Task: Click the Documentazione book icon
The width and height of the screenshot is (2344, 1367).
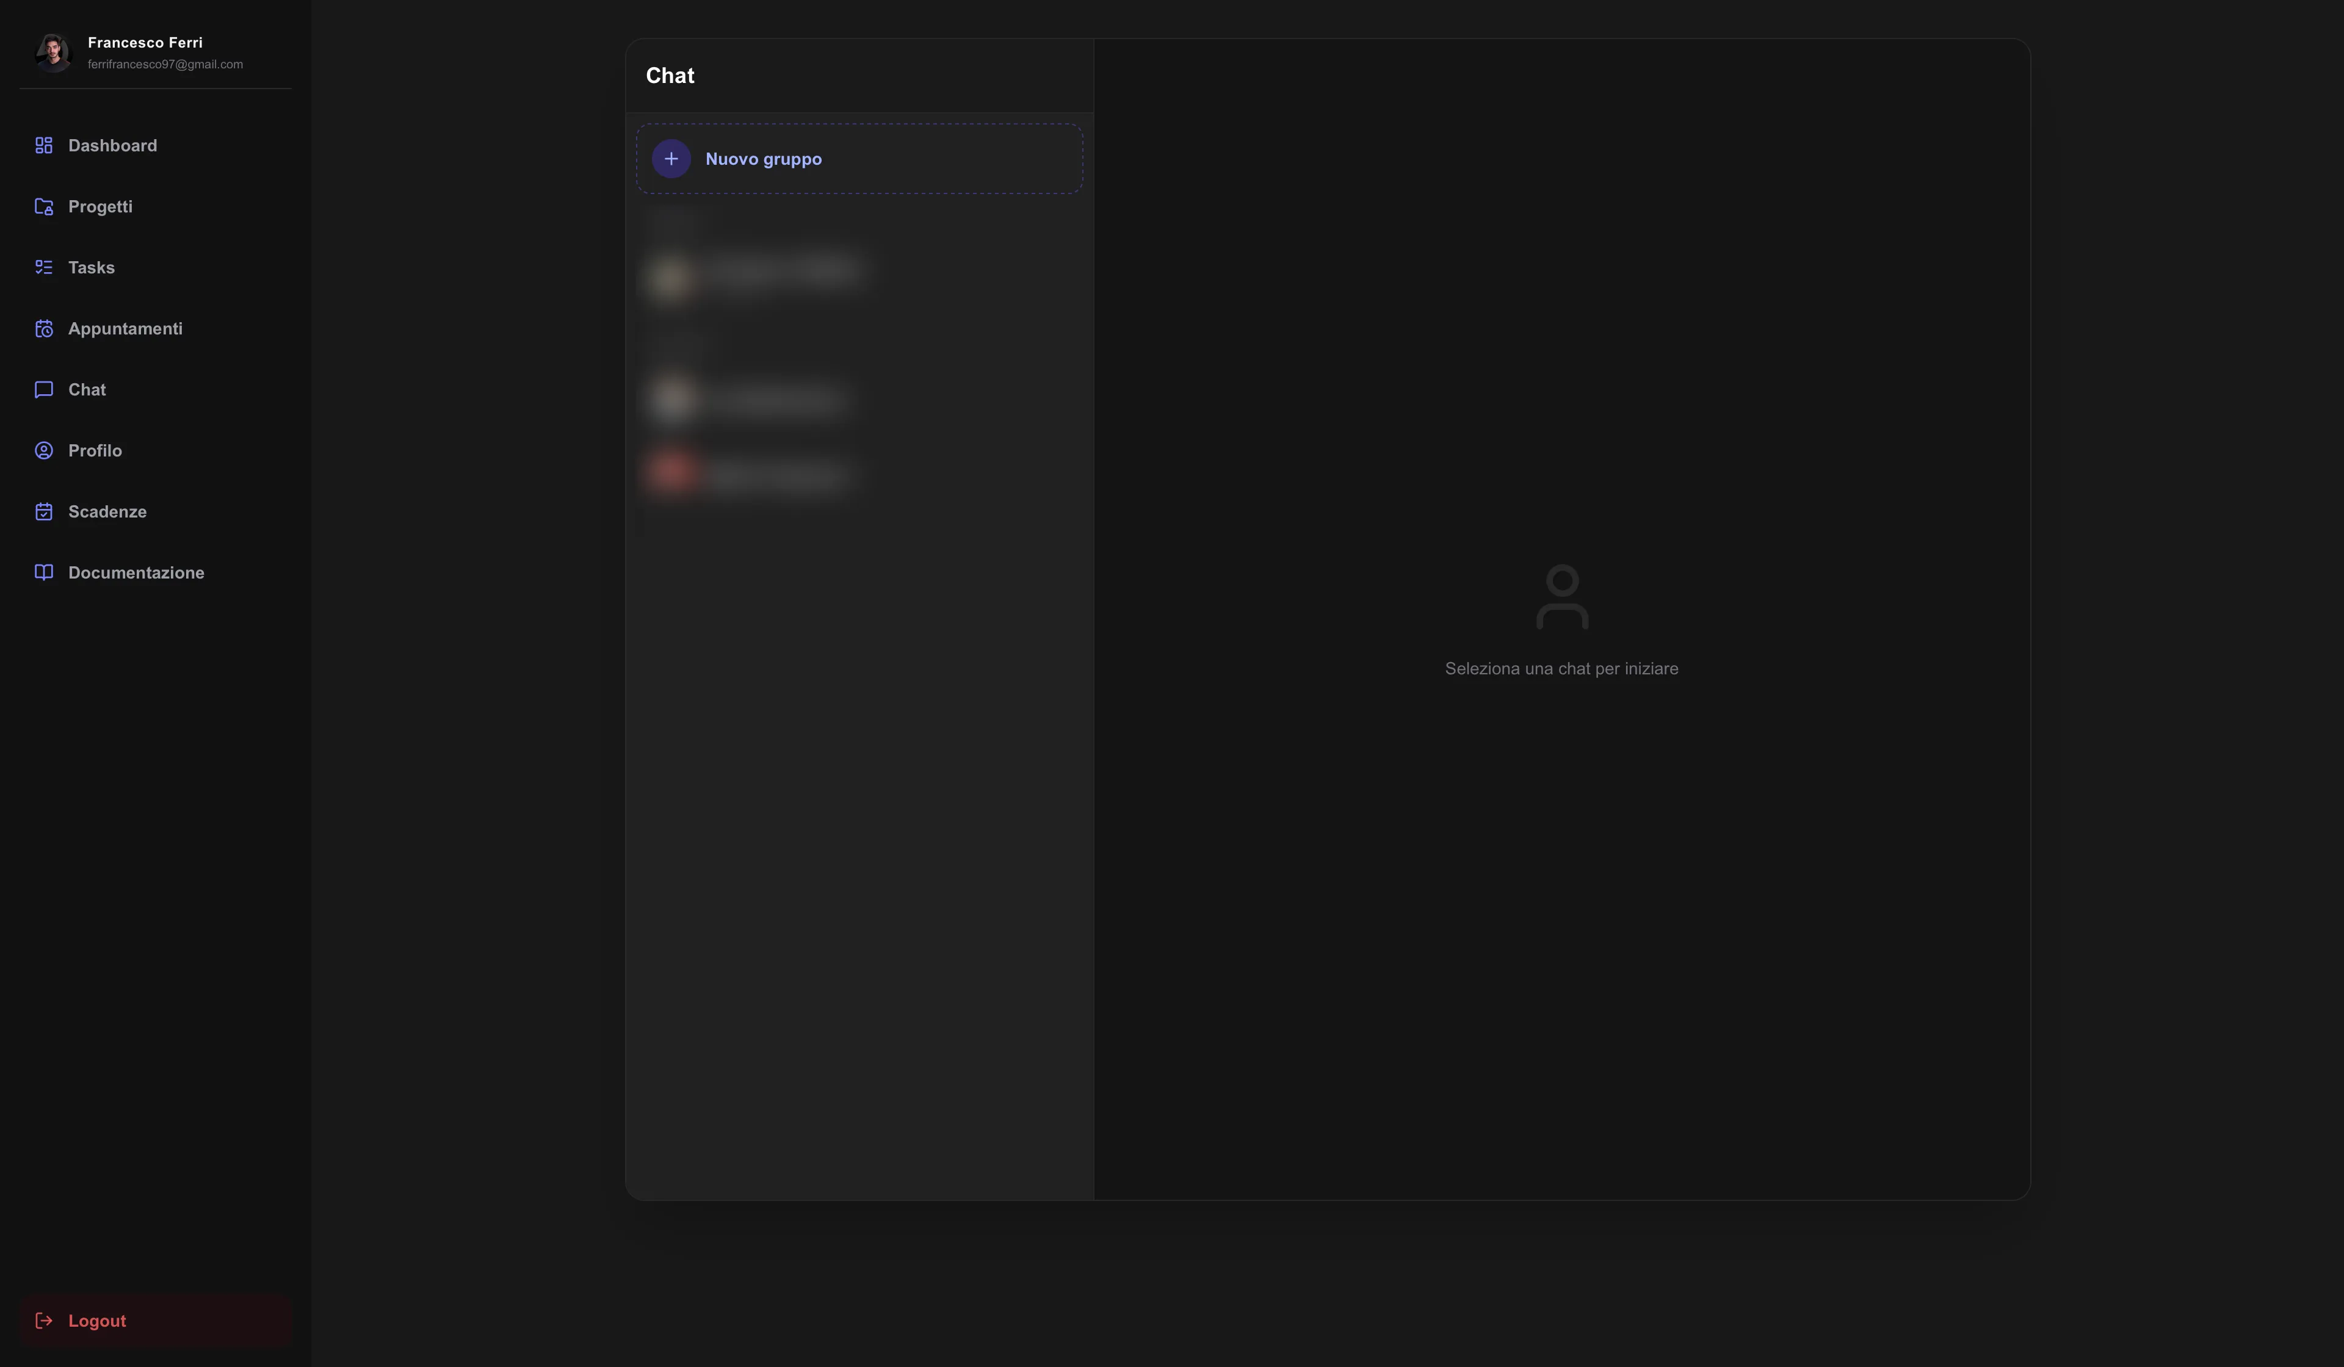Action: click(x=44, y=572)
